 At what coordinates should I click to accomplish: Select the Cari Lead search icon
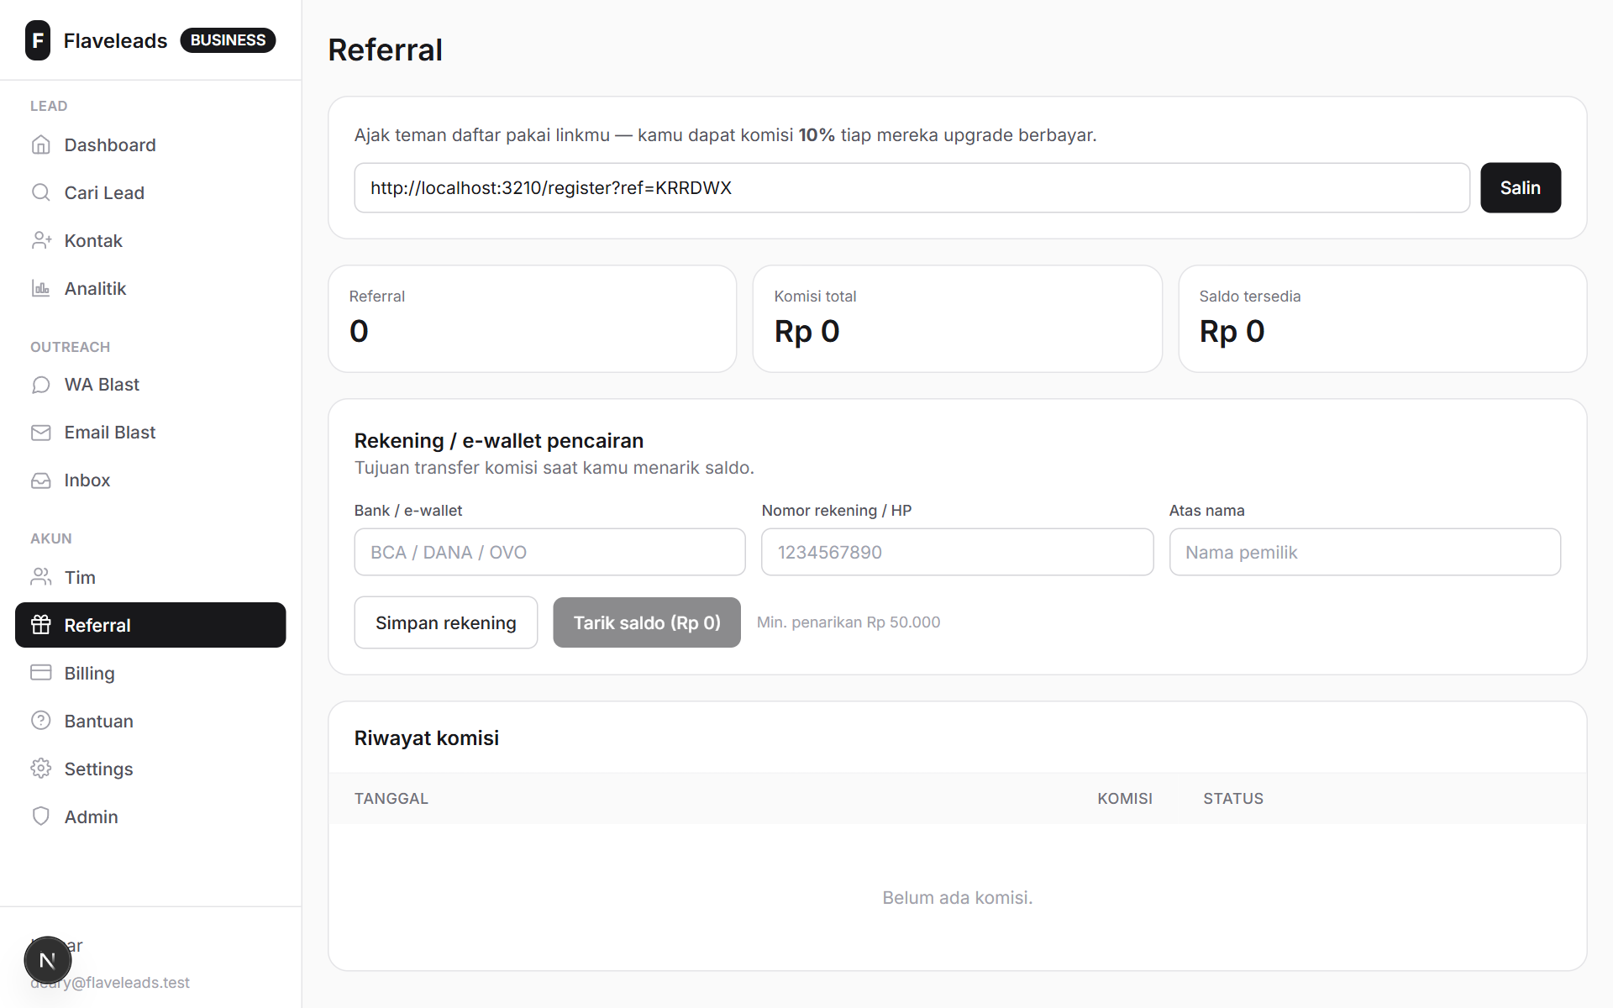click(40, 192)
